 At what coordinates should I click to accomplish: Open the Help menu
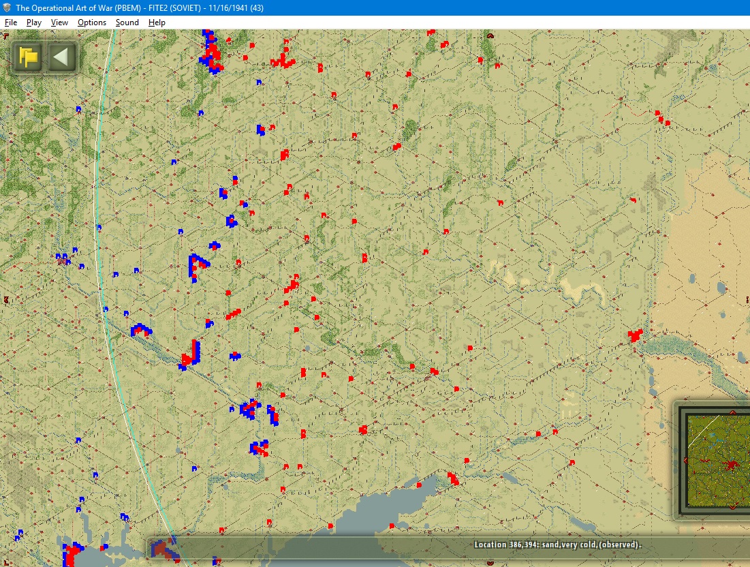click(157, 22)
